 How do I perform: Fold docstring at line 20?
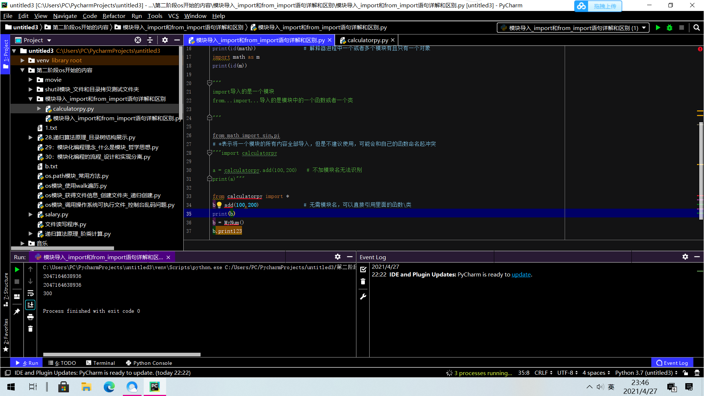209,83
